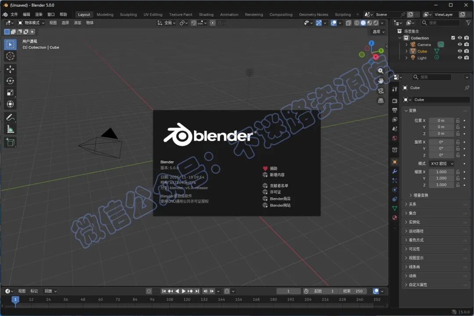Open rotation mode XYZ Euler dropdown
The width and height of the screenshot is (474, 316).
[x=442, y=163]
